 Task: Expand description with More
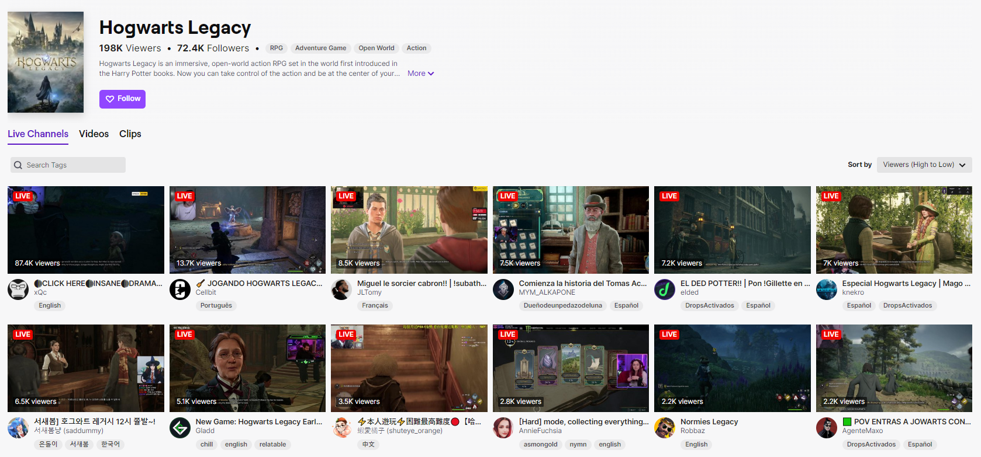pyautogui.click(x=420, y=74)
